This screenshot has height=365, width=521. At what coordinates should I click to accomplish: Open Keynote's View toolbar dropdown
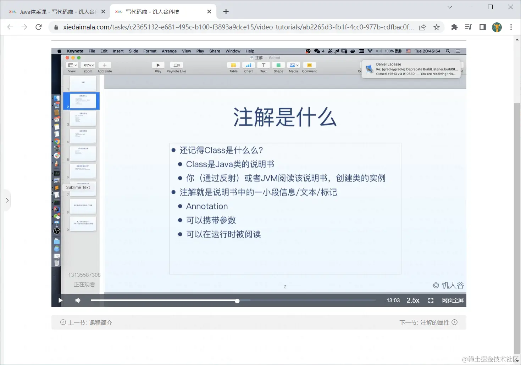pos(72,65)
